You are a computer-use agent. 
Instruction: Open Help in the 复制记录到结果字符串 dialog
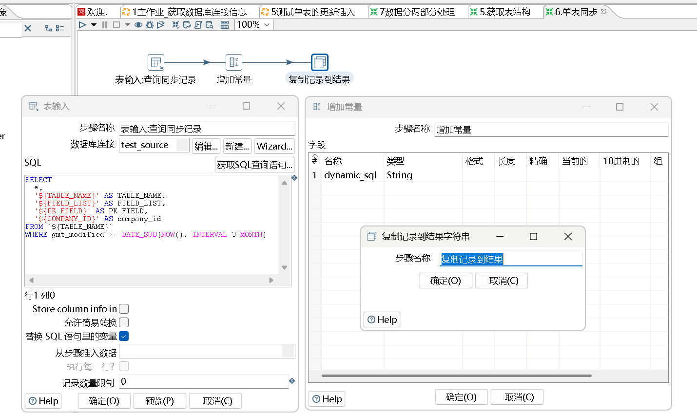[x=382, y=319]
